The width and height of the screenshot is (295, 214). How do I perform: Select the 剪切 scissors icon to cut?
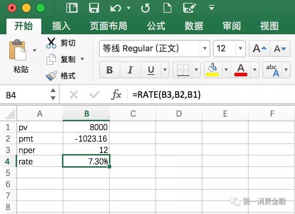click(51, 43)
